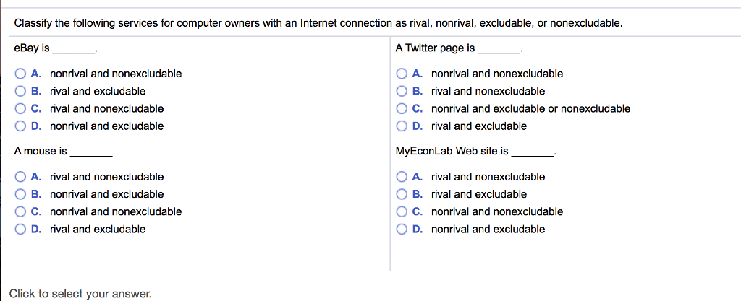Pick Twitter option C nonrival and excludable or nonexcludable

click(x=402, y=109)
